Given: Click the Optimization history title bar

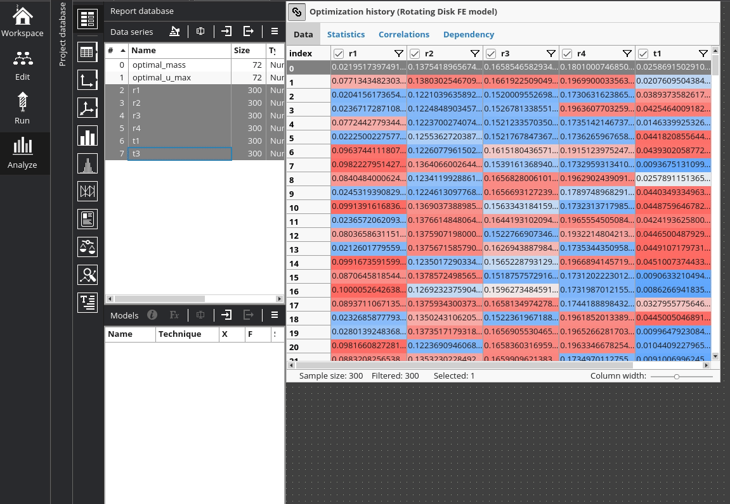Looking at the screenshot, I should point(503,11).
